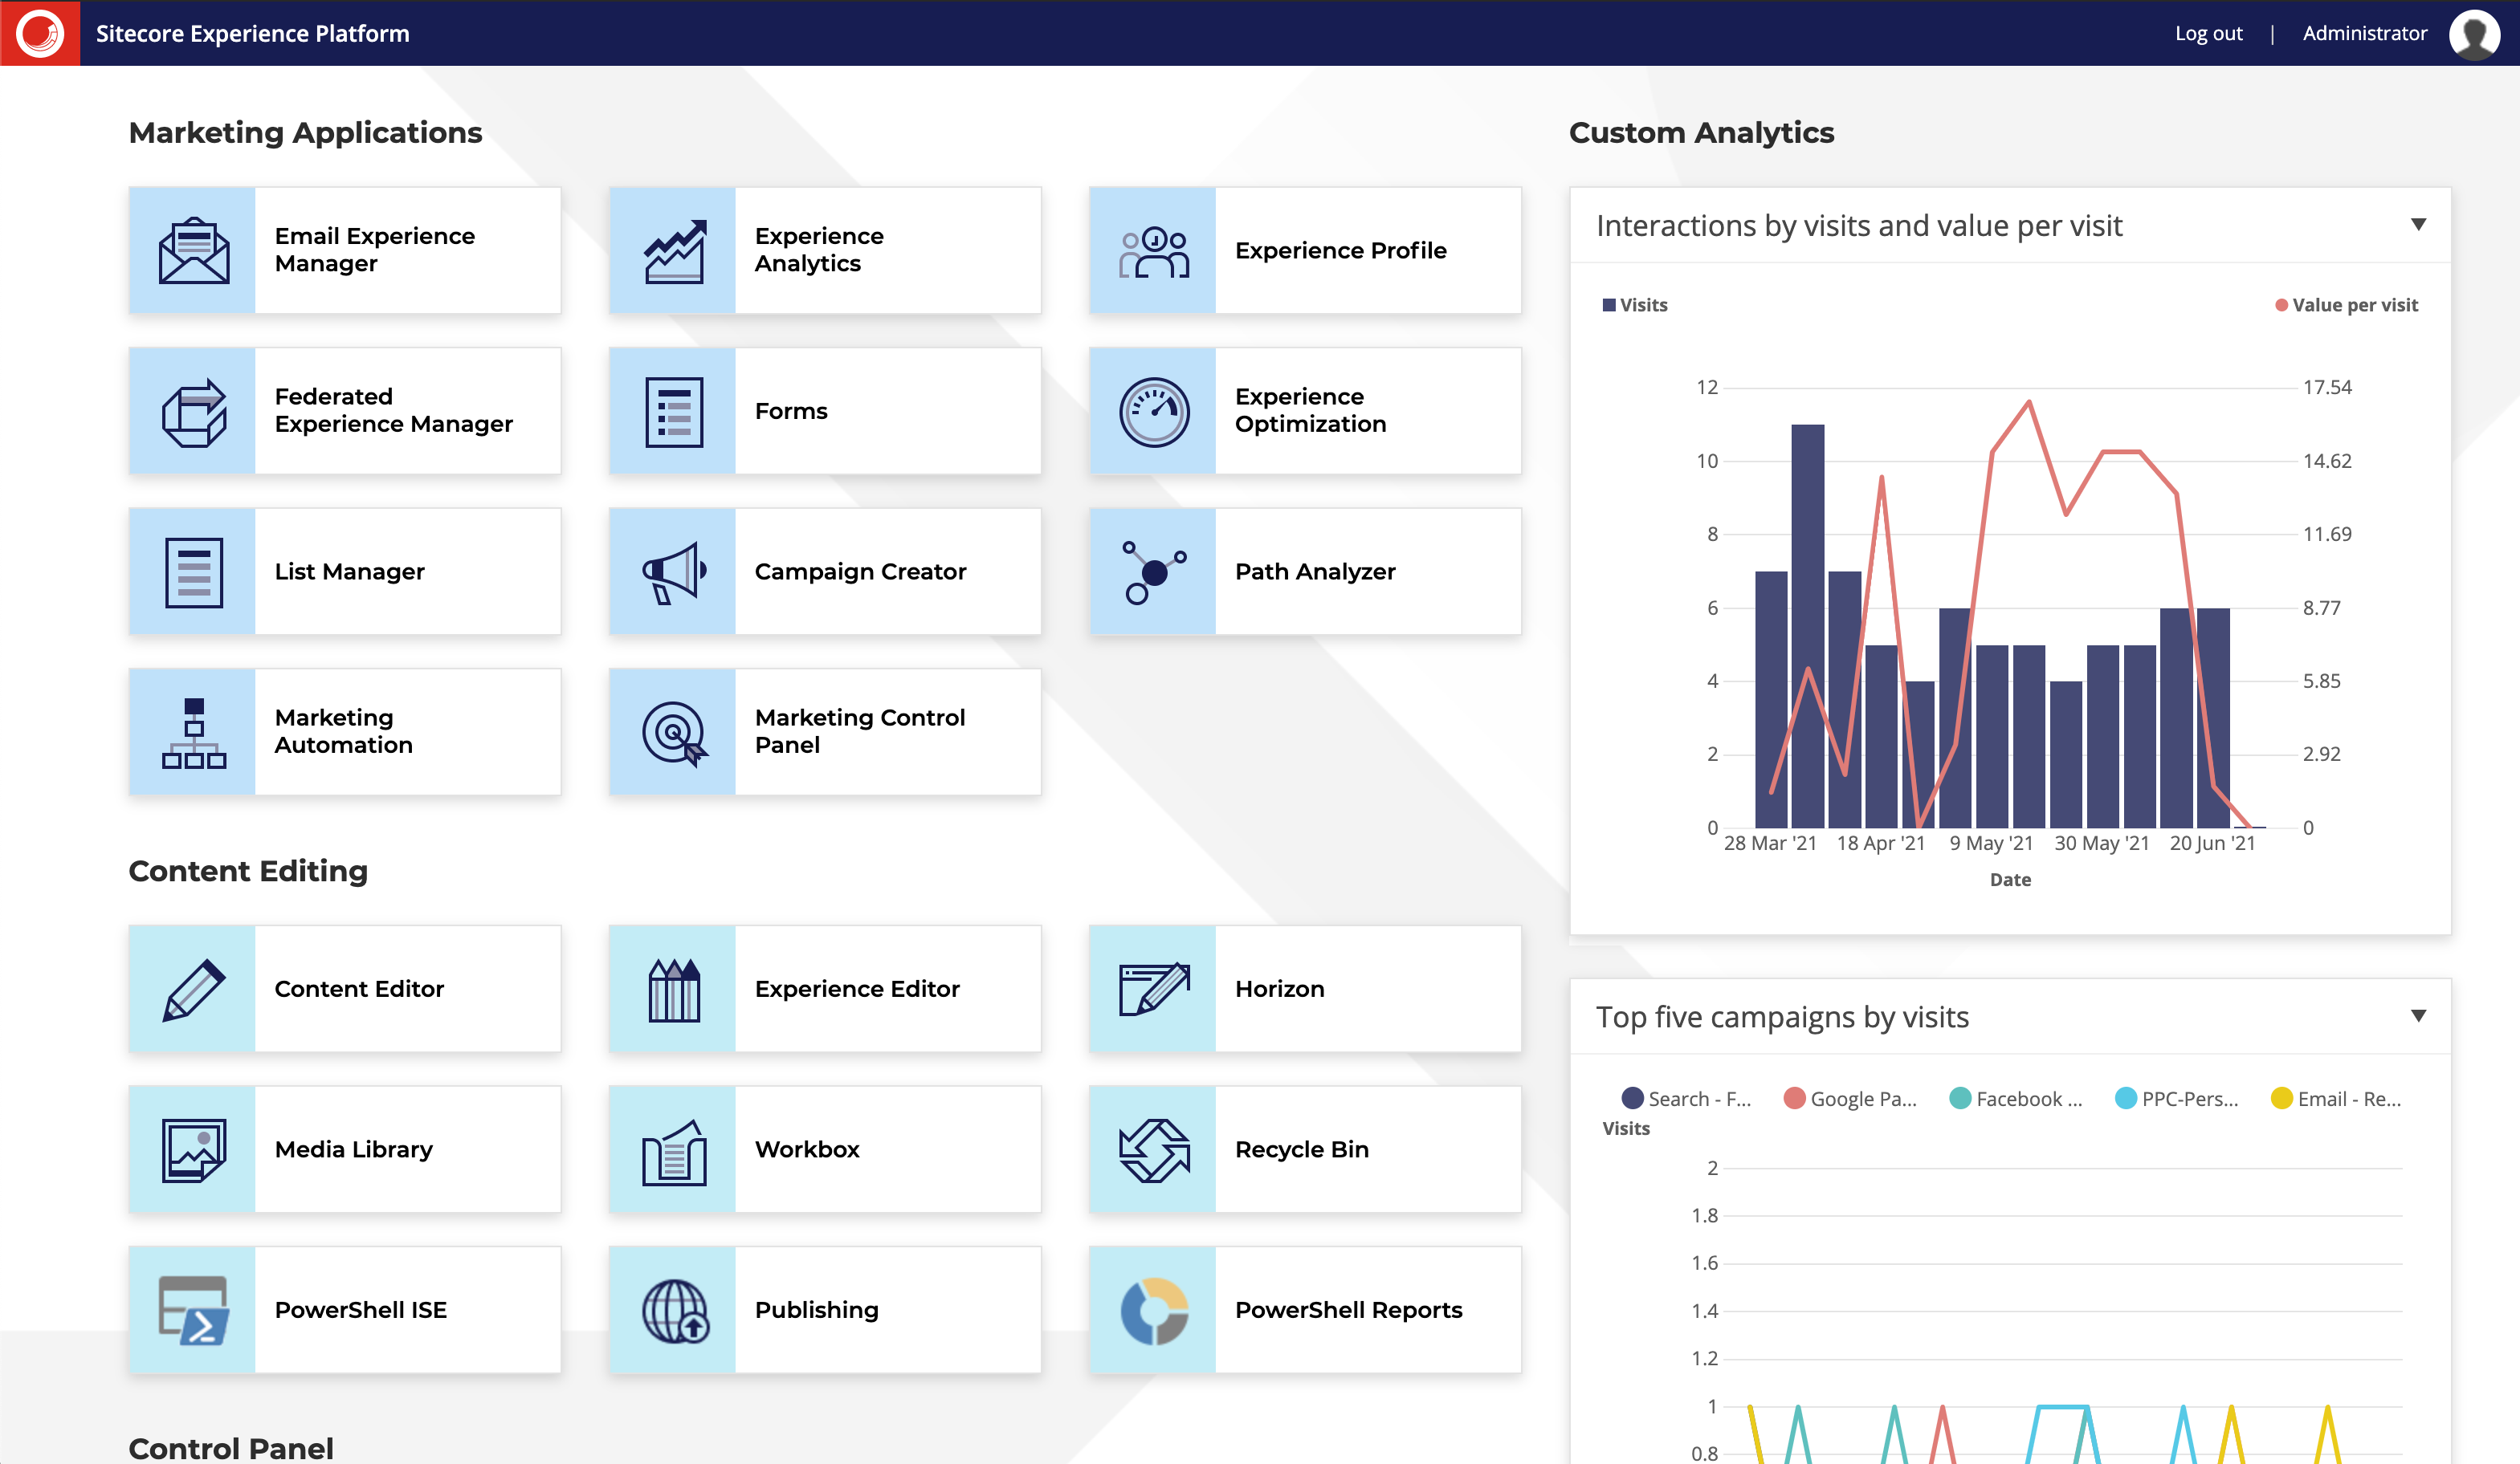Toggle the Google Pa... campaign legend item
Screen dimensions: 2520x1464
coord(1850,1098)
